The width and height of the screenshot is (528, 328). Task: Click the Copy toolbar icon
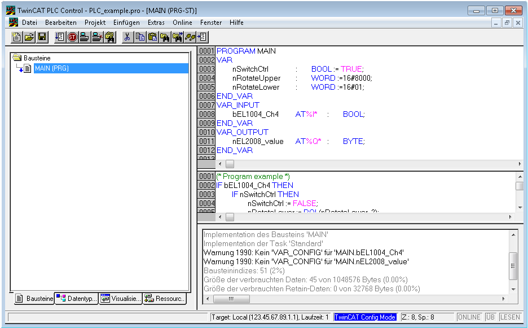[140, 37]
